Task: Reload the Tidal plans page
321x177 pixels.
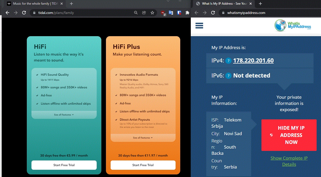Action: point(24,13)
